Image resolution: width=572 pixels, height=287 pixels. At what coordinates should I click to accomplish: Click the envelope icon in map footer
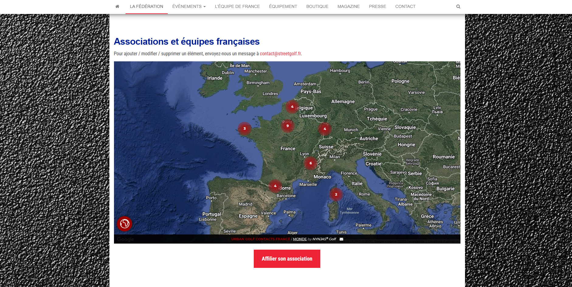341,239
